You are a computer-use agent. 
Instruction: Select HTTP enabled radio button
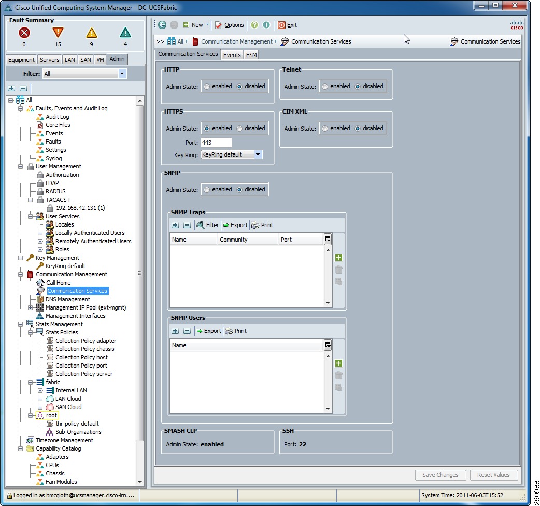(207, 87)
